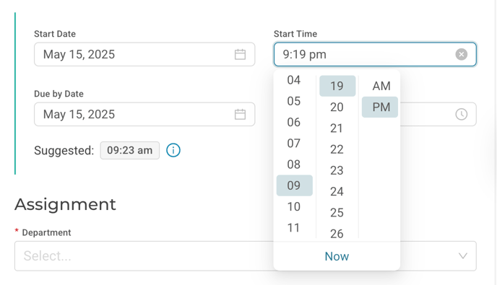Click the clock icon in due time field

tap(461, 114)
